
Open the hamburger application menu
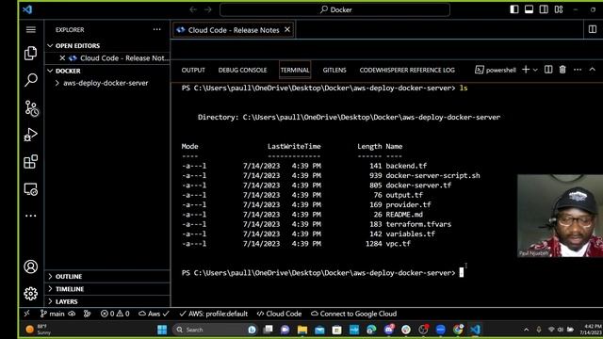tap(31, 29)
